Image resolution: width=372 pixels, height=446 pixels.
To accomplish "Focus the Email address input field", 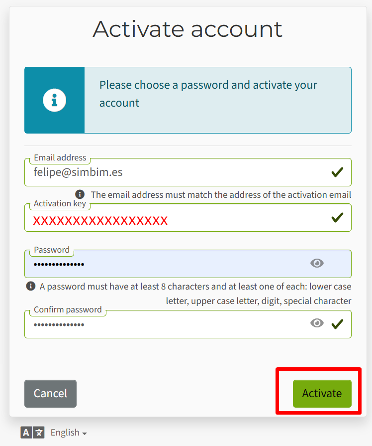I will pos(174,172).
